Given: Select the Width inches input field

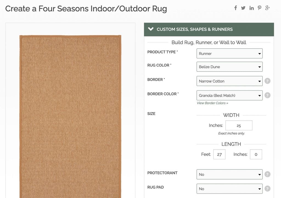Looking at the screenshot, I should pos(239,125).
